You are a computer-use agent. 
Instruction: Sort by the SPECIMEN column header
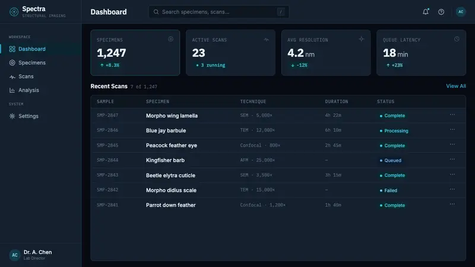[157, 101]
